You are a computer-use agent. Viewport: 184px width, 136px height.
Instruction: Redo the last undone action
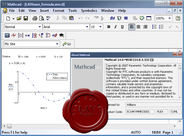click(87, 18)
